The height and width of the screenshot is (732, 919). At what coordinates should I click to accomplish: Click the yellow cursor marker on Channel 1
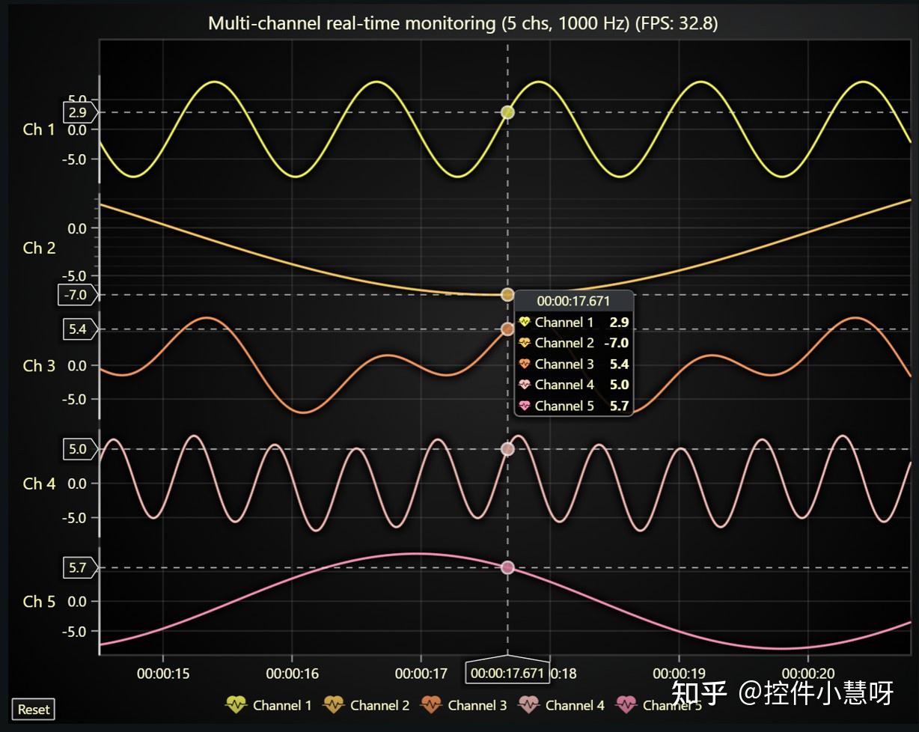[507, 112]
